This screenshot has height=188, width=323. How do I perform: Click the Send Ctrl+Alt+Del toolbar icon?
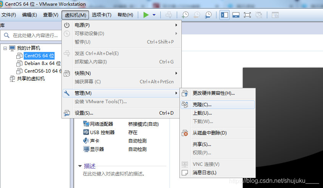coord(169,15)
